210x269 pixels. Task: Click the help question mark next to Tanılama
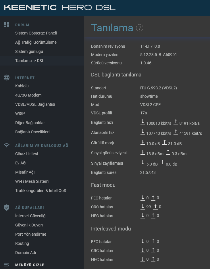(x=140, y=28)
